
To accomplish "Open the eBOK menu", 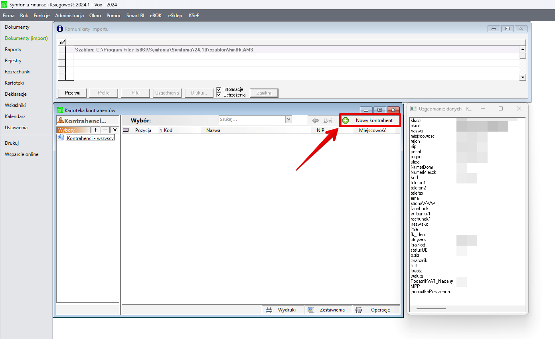I will coord(156,16).
